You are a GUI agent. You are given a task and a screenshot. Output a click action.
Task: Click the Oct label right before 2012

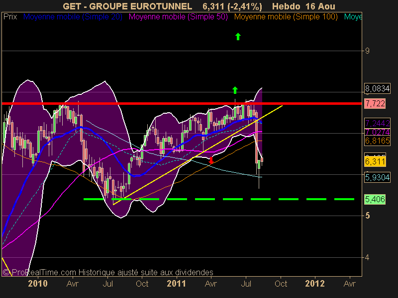coord(281,283)
